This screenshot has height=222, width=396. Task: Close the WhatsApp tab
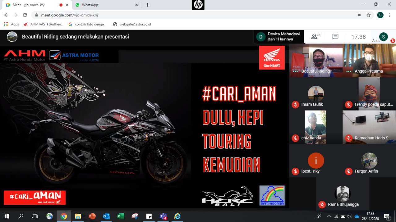pos(137,5)
